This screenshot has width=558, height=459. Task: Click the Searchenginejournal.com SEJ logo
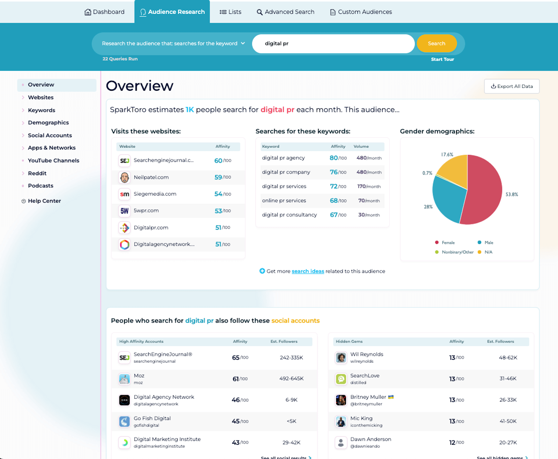(x=125, y=160)
